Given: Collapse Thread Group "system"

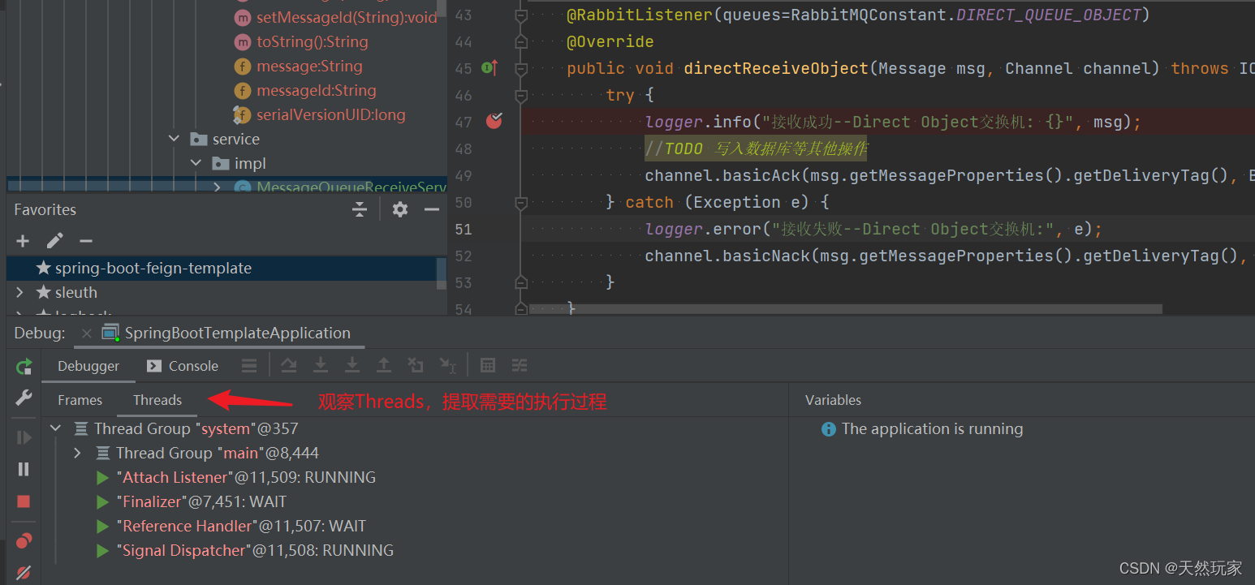Looking at the screenshot, I should coord(55,428).
